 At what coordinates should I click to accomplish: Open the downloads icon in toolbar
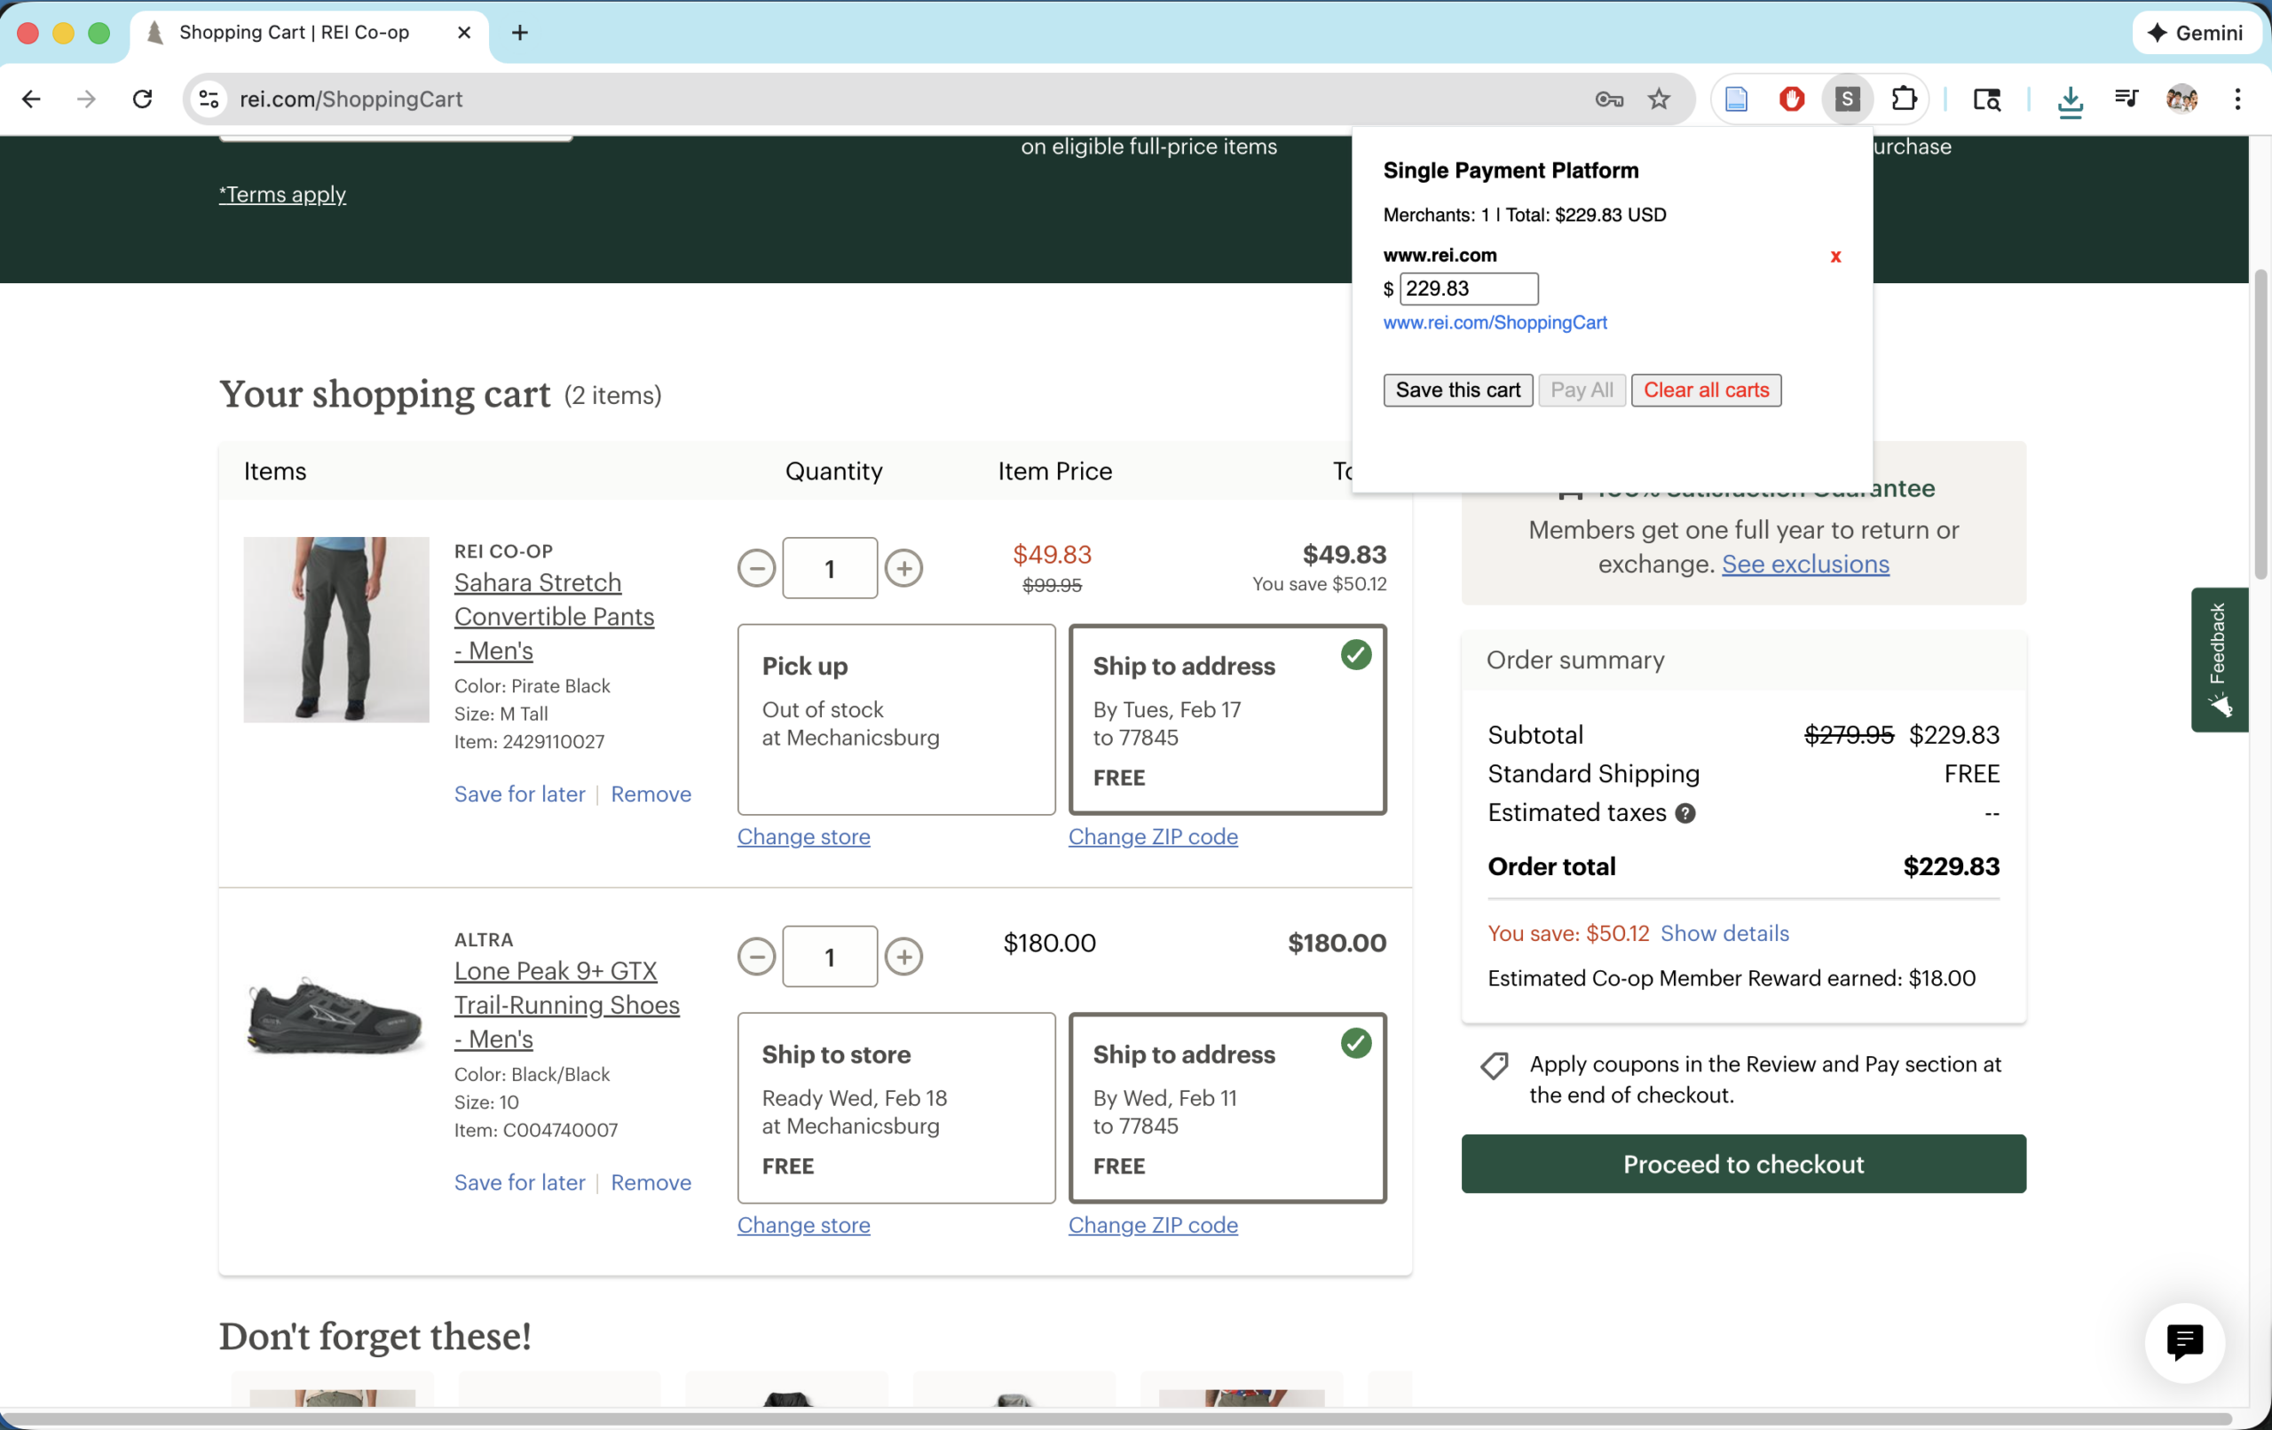pyautogui.click(x=2069, y=99)
